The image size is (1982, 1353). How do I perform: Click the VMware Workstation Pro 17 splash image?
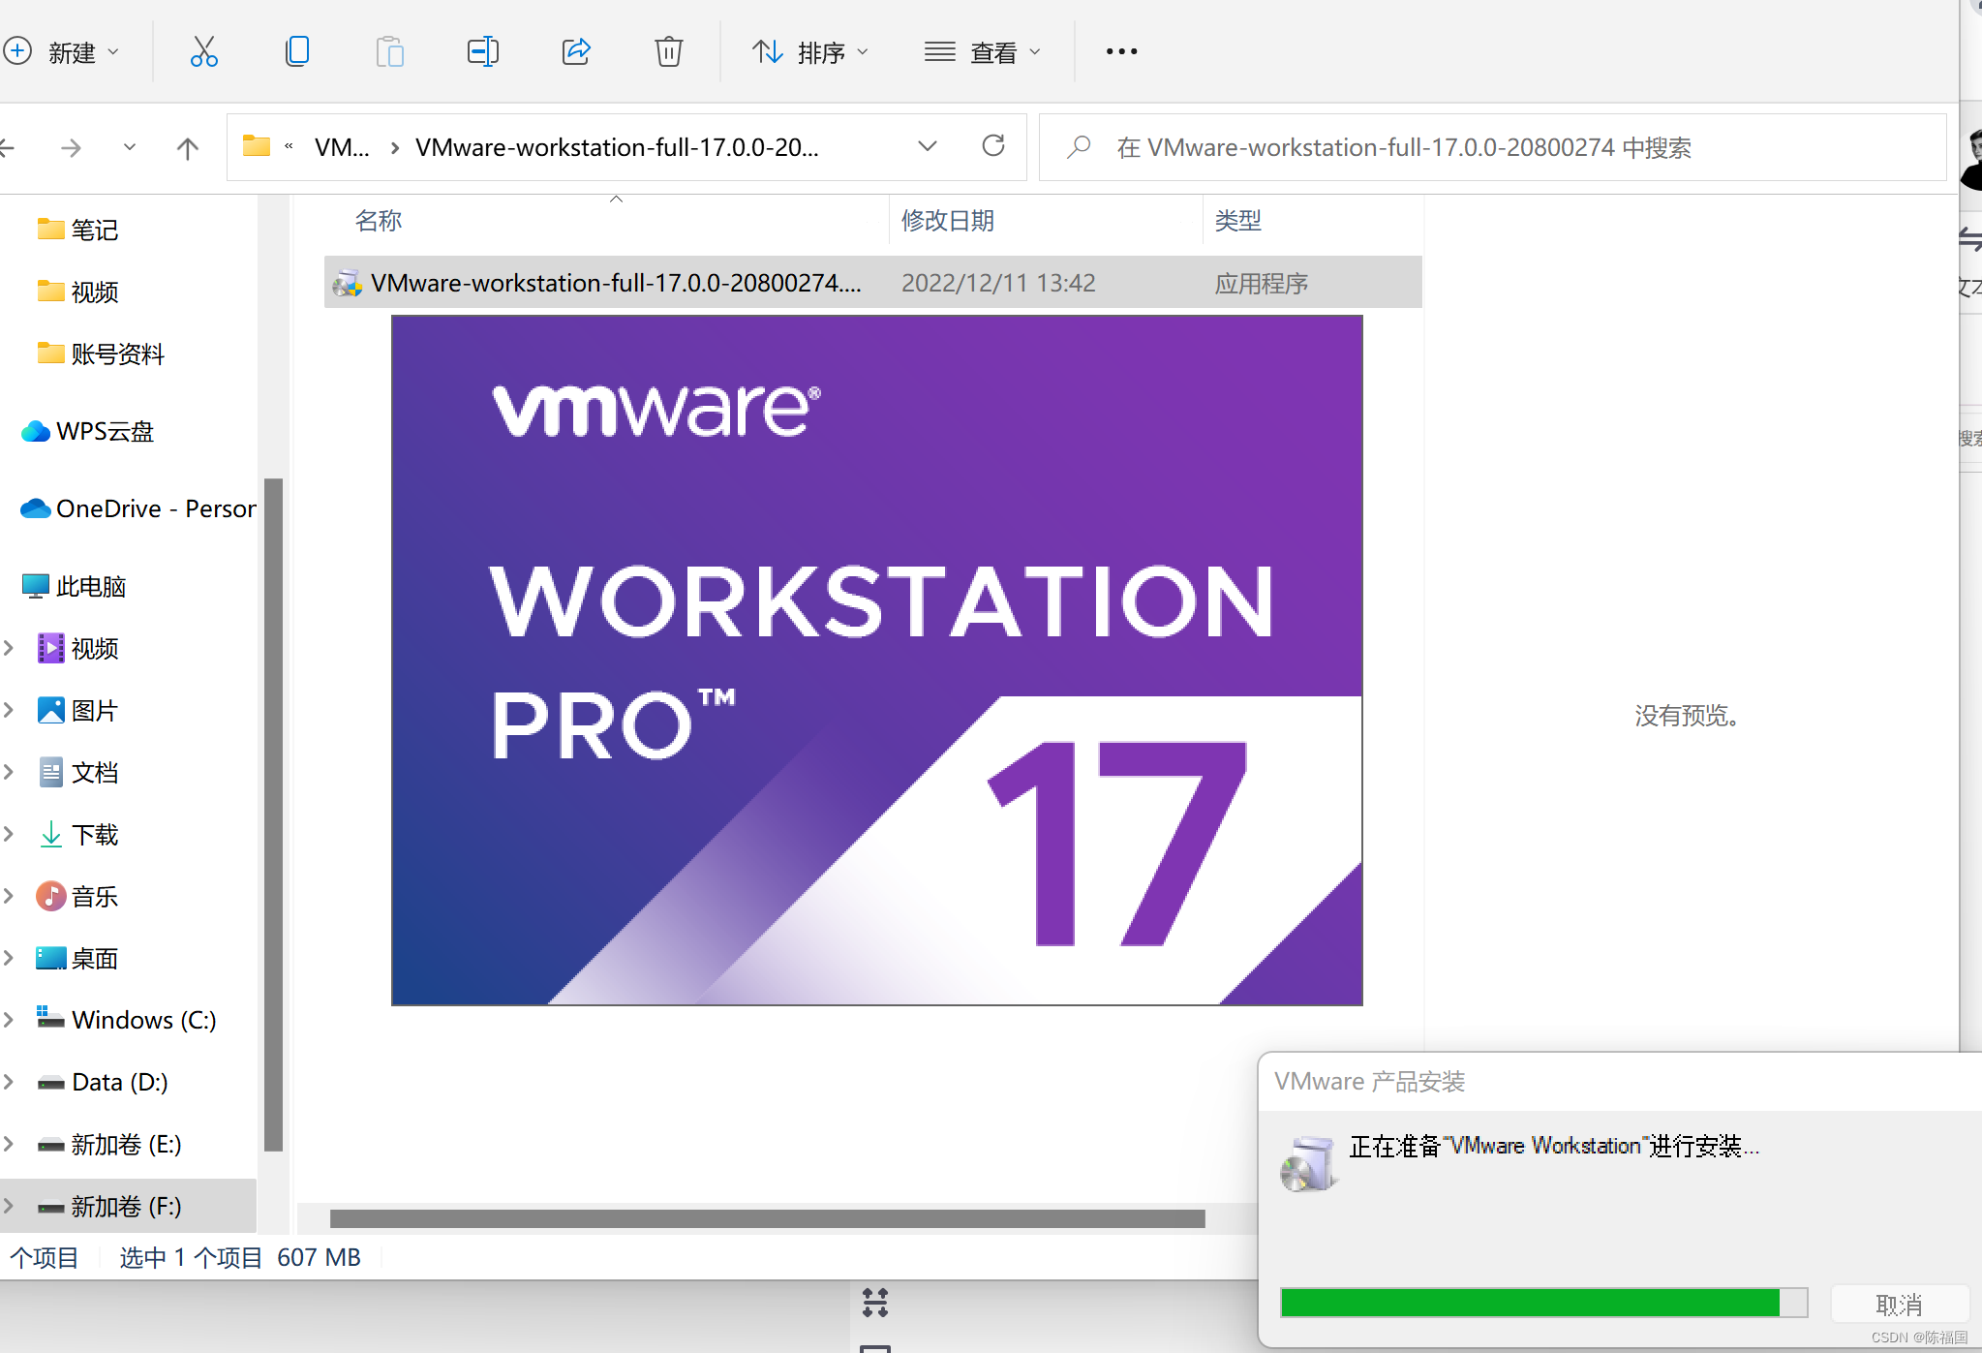tap(876, 661)
